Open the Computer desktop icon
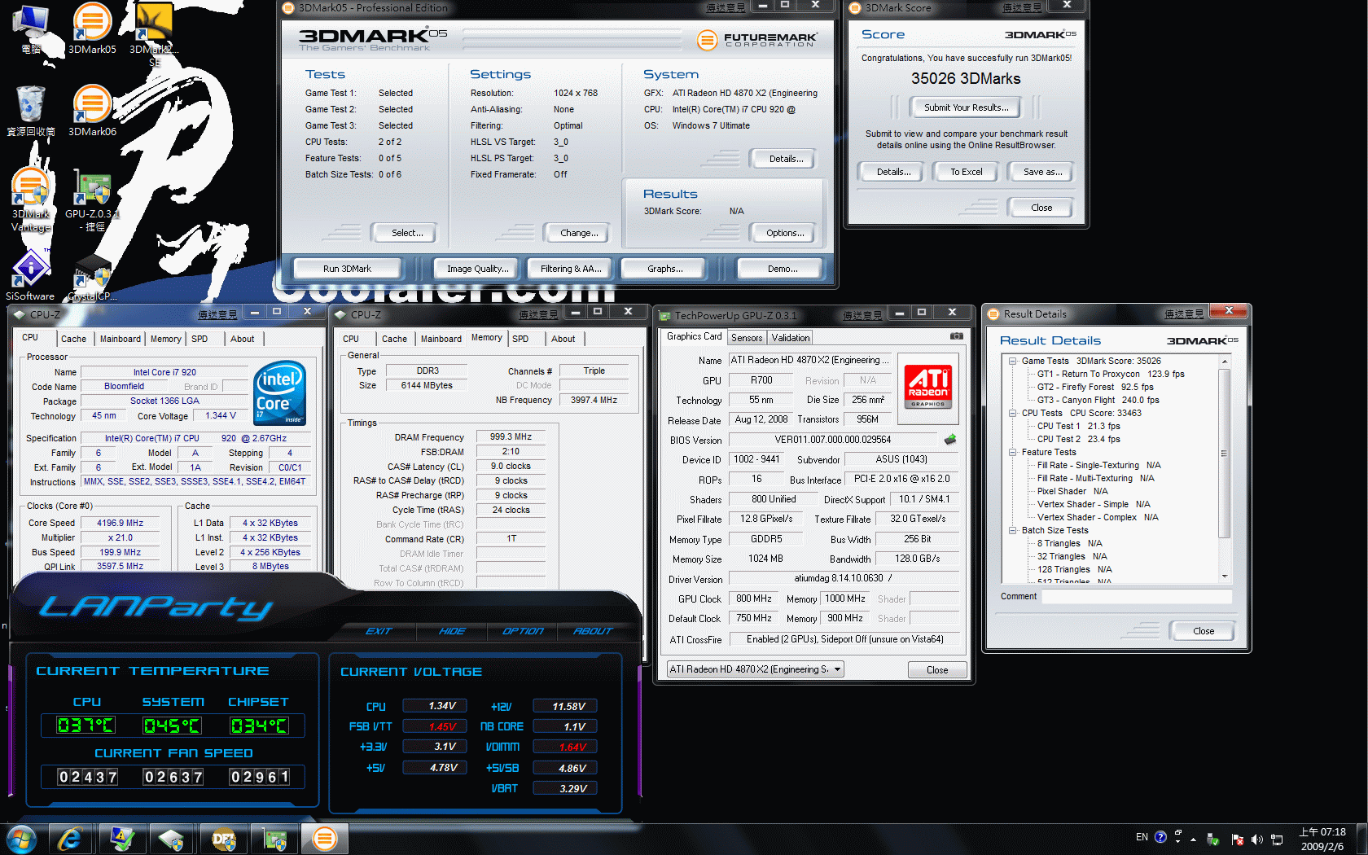 [30, 29]
